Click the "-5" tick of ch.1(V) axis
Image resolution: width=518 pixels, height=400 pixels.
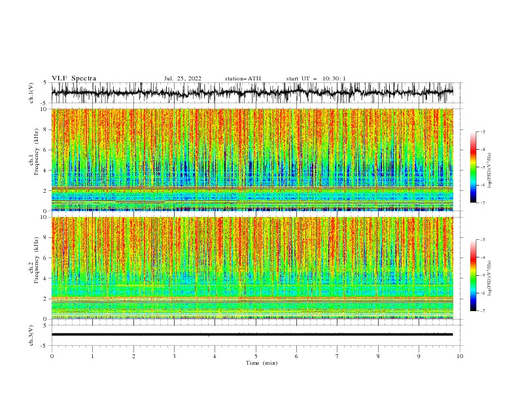(x=44, y=103)
